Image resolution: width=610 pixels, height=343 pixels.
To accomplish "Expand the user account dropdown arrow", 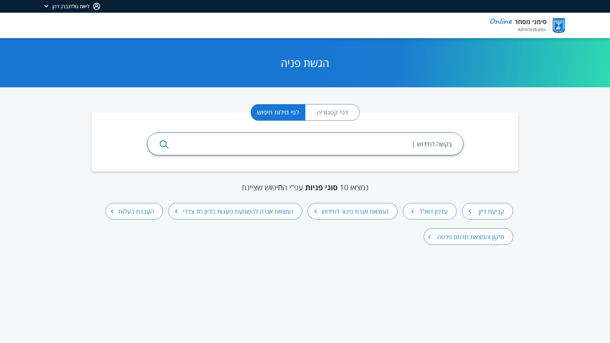I will 46,6.
